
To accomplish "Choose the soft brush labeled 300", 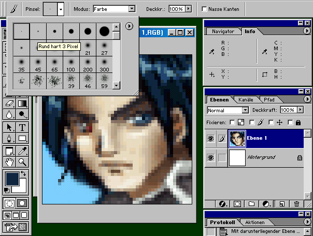I will pyautogui.click(x=104, y=65).
